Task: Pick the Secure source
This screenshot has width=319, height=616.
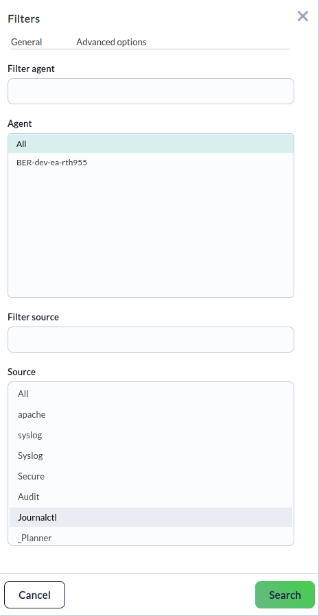Action: 151,476
